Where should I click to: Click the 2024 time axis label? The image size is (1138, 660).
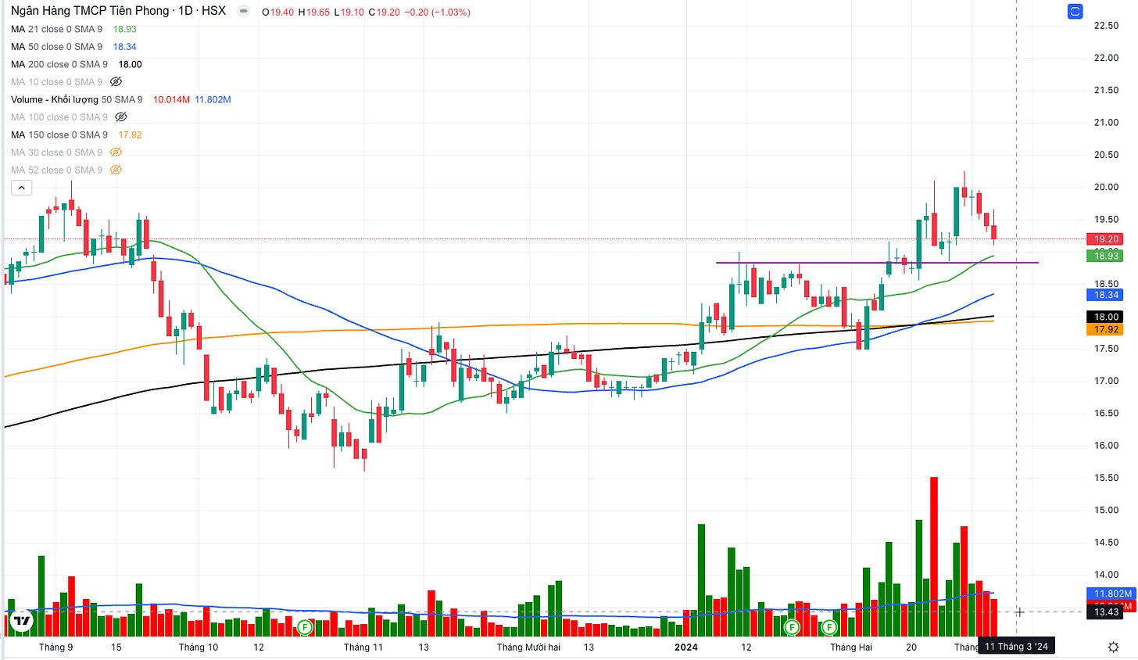pyautogui.click(x=686, y=647)
